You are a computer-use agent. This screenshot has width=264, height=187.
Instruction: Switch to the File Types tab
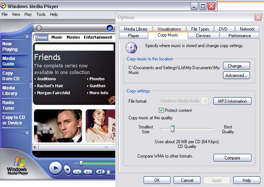point(200,29)
